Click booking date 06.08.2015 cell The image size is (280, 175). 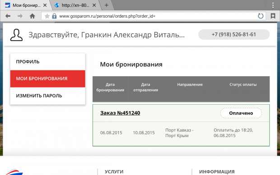(111, 133)
